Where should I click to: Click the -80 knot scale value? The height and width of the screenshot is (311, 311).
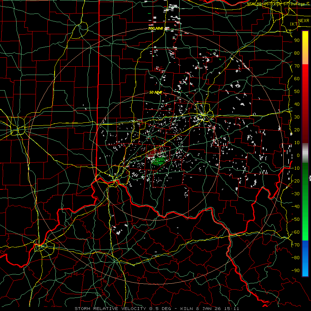click(295, 258)
